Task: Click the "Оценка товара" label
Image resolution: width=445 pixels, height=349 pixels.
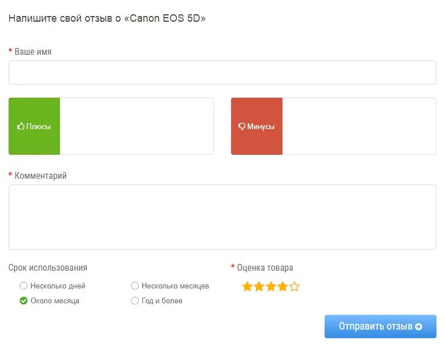Action: (265, 267)
